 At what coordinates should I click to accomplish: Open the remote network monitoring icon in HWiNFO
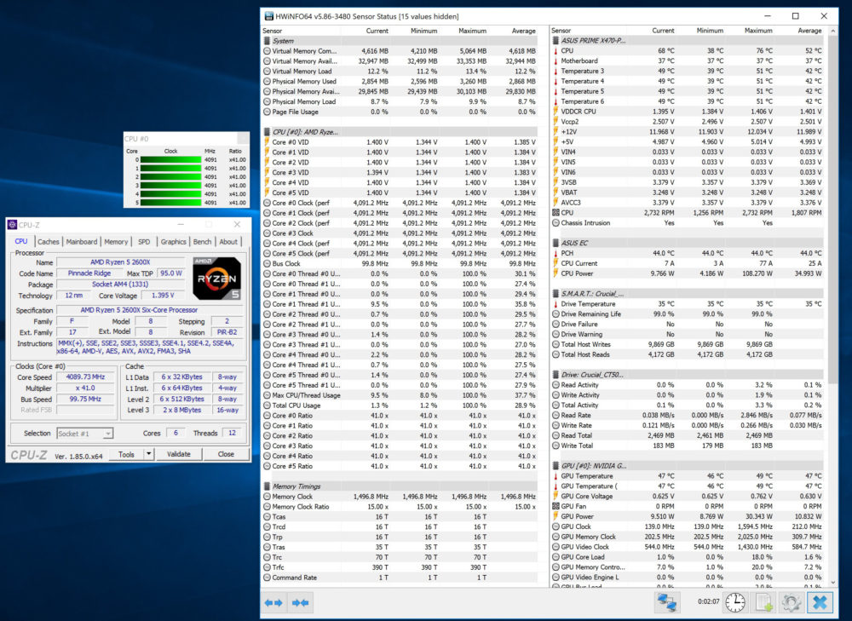coord(667,602)
